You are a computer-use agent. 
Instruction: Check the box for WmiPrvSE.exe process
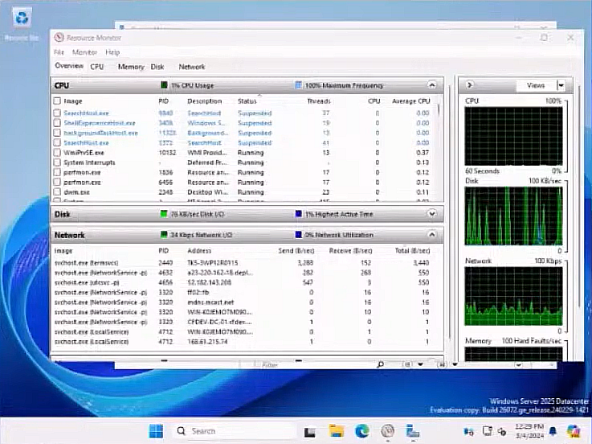57,152
